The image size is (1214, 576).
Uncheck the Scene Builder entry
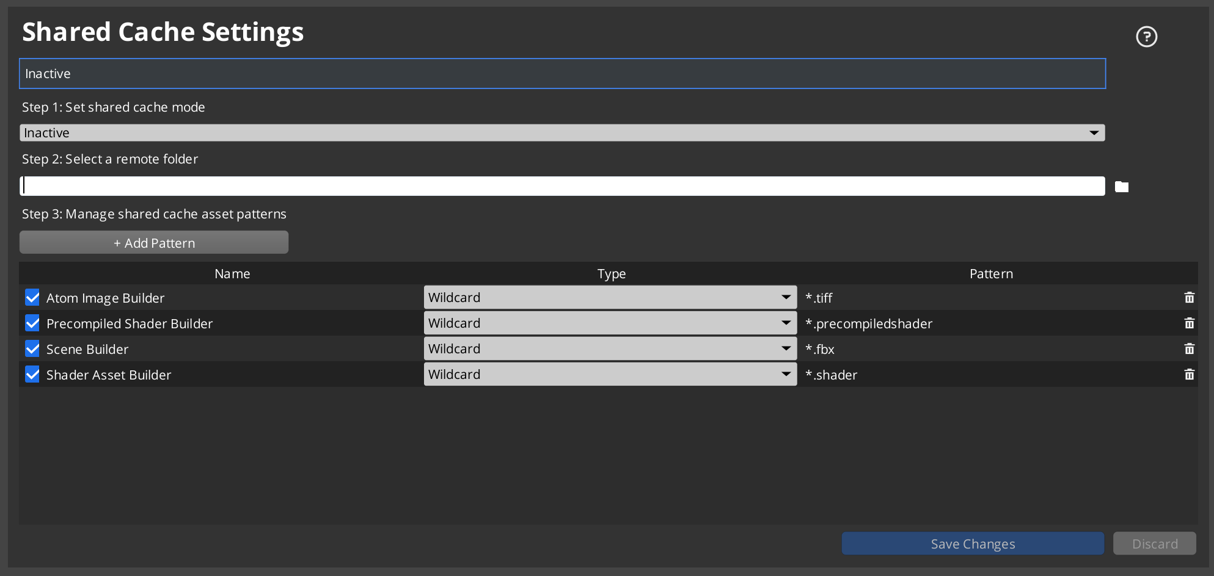coord(32,348)
